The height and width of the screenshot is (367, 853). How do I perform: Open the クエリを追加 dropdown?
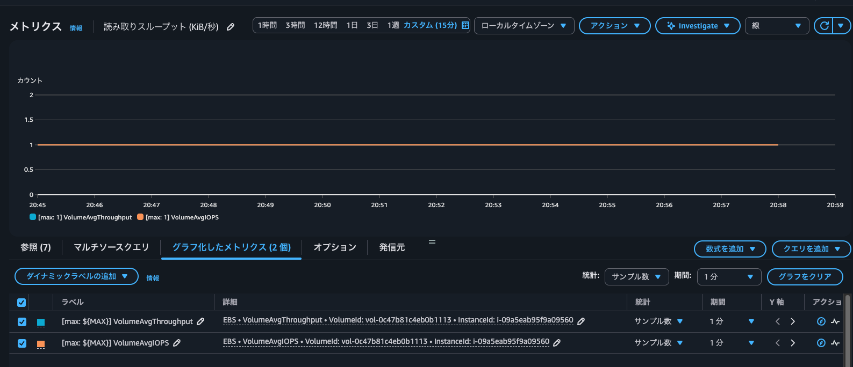812,249
